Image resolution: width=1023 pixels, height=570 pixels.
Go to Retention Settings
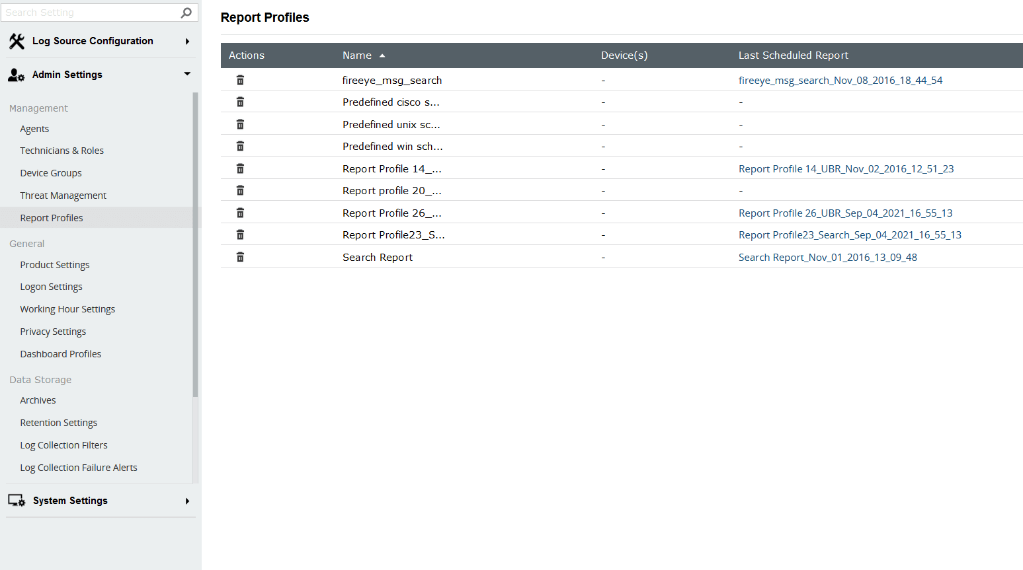pos(58,422)
